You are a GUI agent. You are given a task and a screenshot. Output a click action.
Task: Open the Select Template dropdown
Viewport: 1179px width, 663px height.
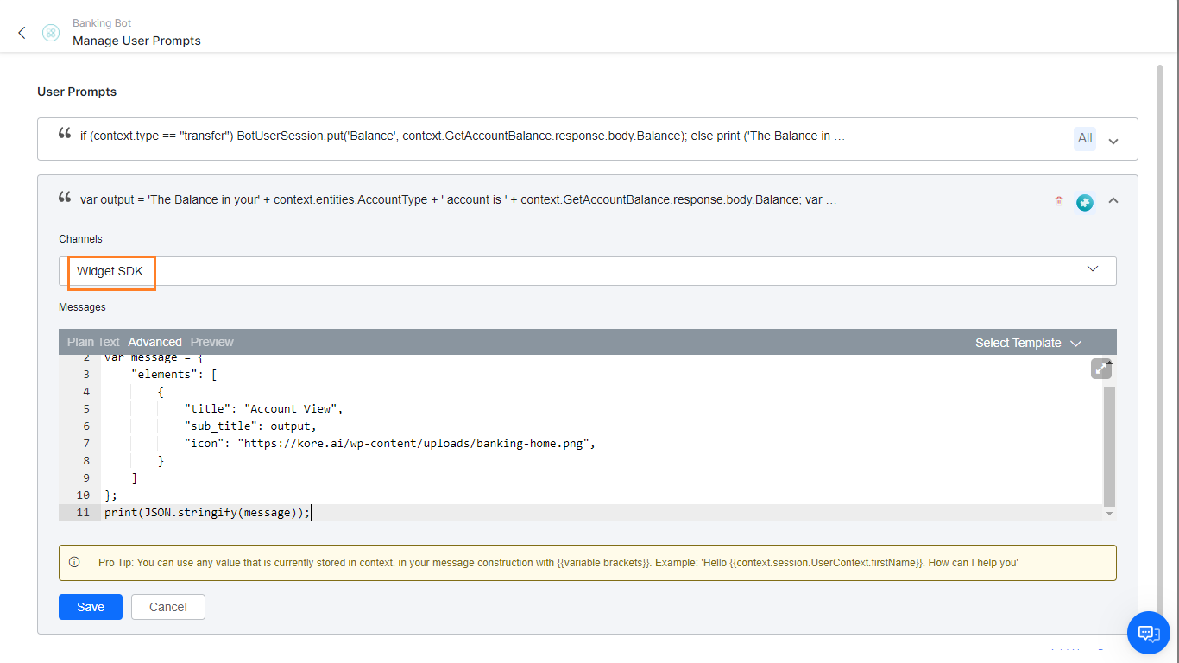point(1027,343)
